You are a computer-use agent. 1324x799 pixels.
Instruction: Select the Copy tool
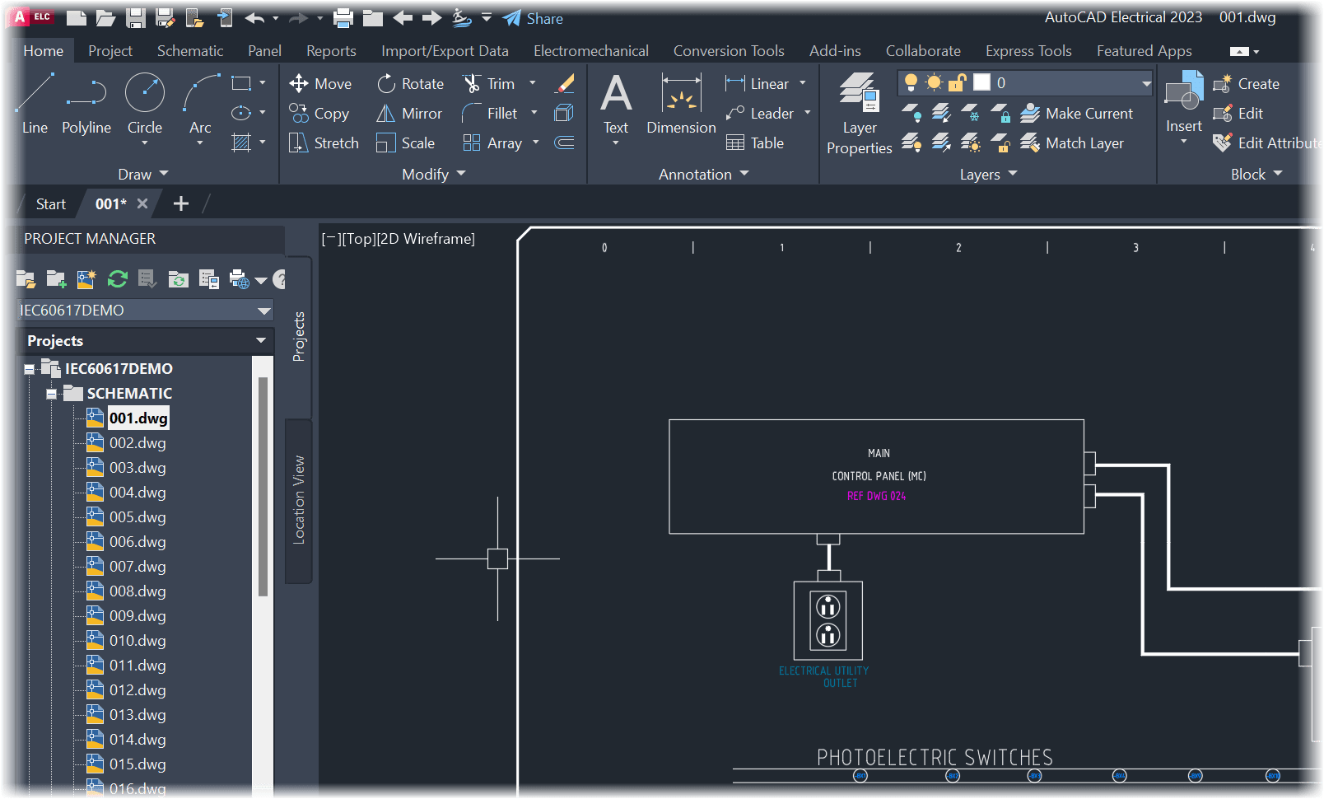click(x=320, y=113)
